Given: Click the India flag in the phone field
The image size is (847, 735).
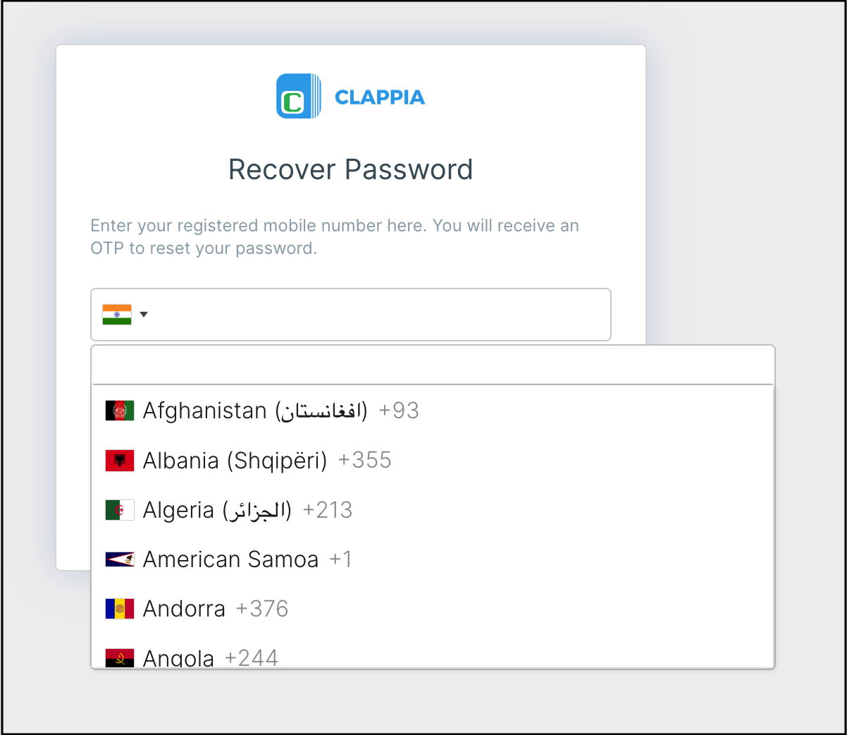Looking at the screenshot, I should [117, 314].
